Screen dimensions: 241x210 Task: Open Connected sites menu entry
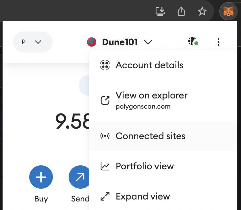click(x=163, y=136)
